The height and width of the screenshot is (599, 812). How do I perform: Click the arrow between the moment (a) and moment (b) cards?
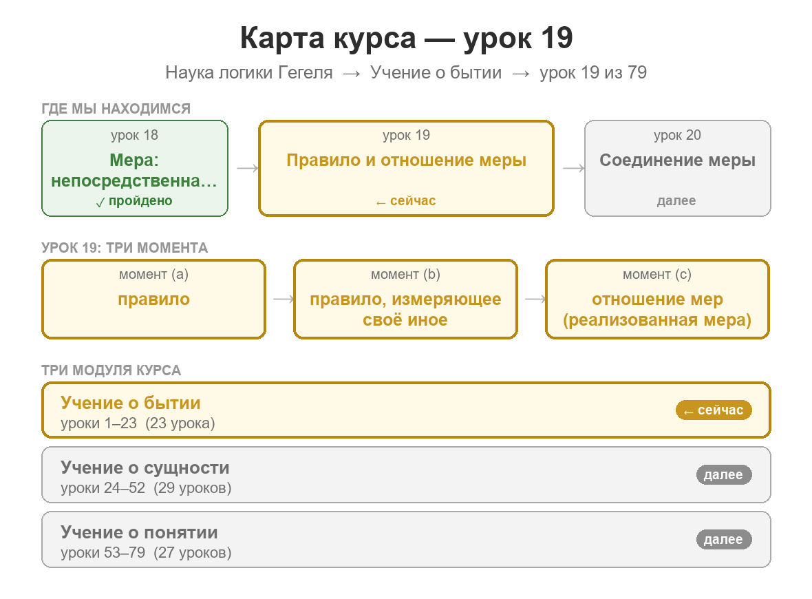tap(284, 299)
